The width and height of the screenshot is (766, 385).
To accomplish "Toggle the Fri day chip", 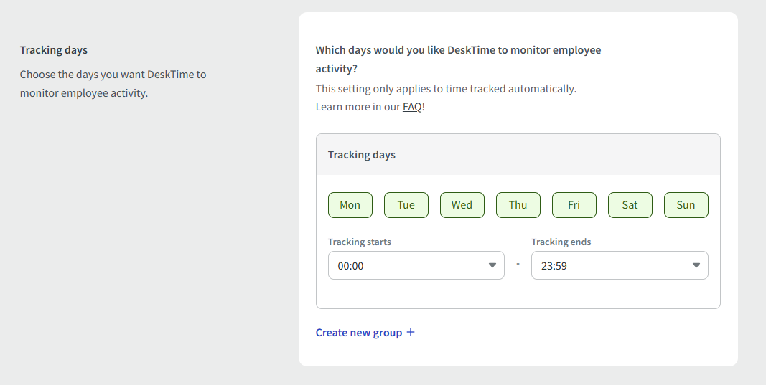I will click(574, 205).
